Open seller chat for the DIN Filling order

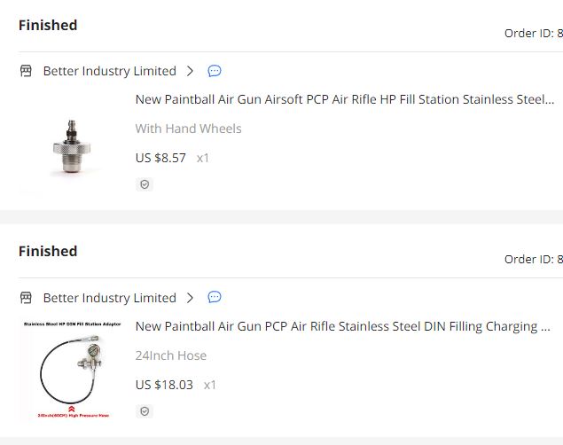(215, 298)
